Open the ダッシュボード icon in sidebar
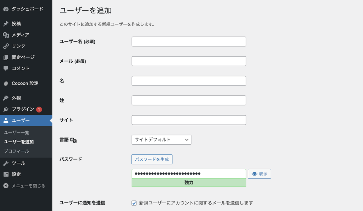This screenshot has width=363, height=211. coord(6,8)
